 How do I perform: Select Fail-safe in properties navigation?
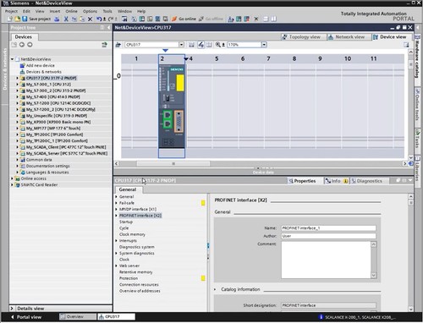click(127, 203)
